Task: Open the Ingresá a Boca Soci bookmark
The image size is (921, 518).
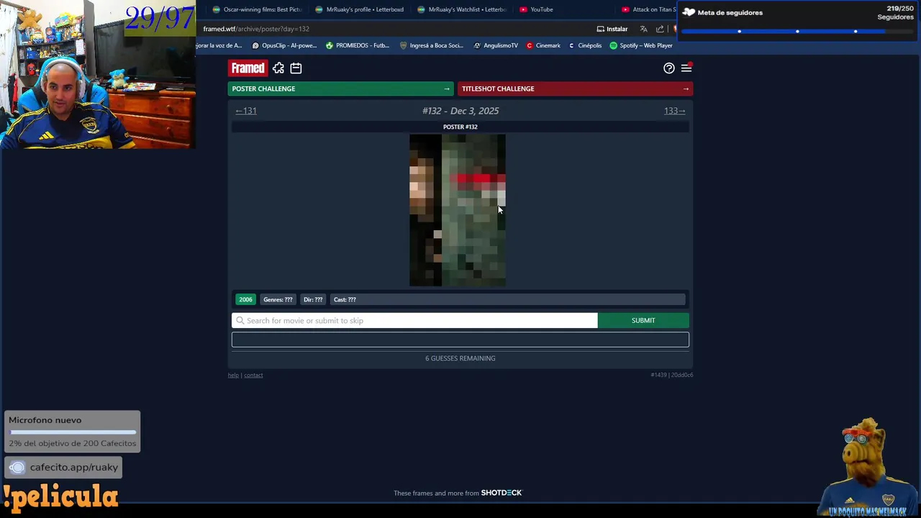Action: pyautogui.click(x=432, y=45)
